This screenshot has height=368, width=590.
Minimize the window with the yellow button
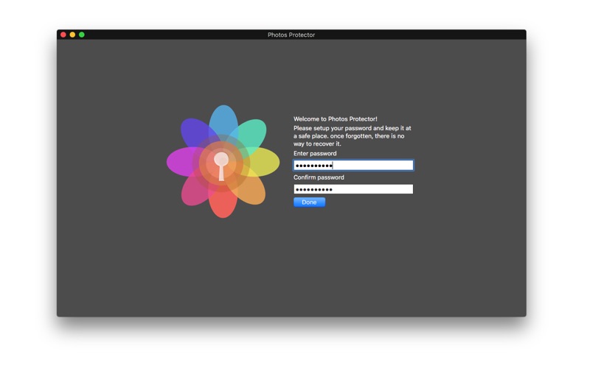coord(72,35)
